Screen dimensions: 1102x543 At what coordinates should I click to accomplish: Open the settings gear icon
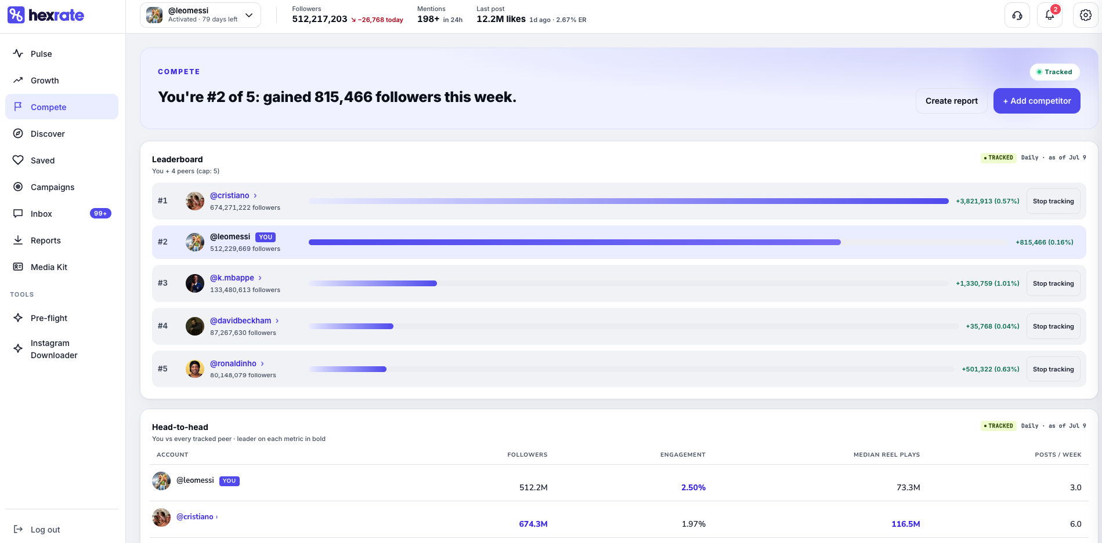click(1085, 16)
